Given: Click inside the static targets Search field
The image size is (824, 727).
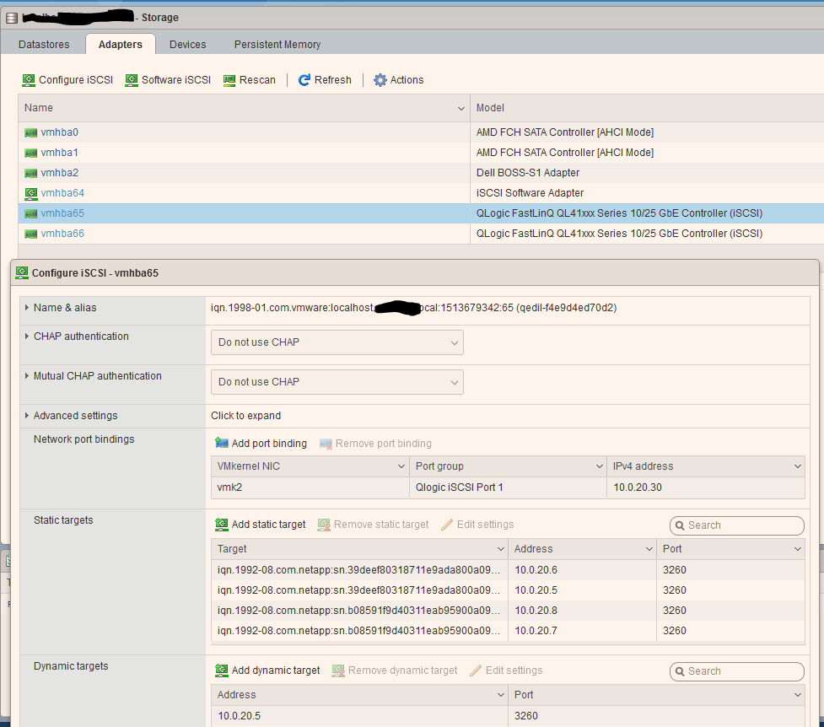Looking at the screenshot, I should (x=736, y=525).
